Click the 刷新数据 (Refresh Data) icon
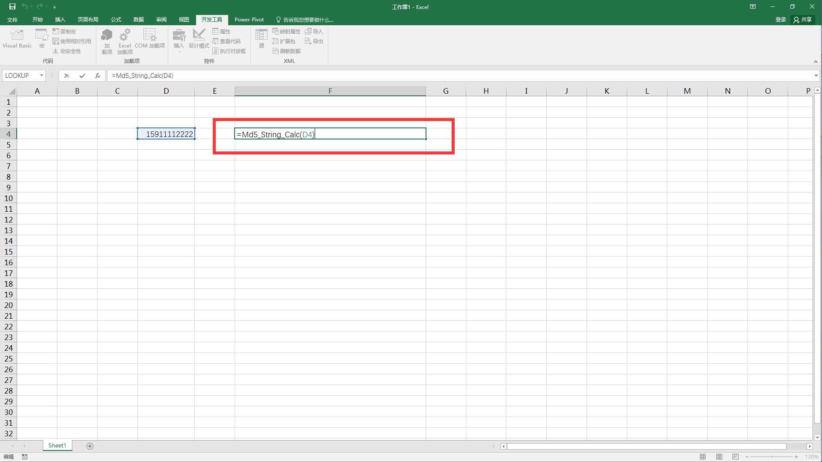The width and height of the screenshot is (822, 462). coord(286,51)
